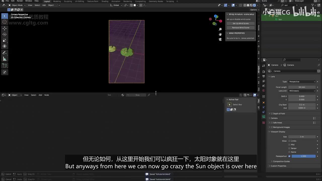Activate the Scale tool
Viewport: 322px width, 181px height.
(5, 40)
